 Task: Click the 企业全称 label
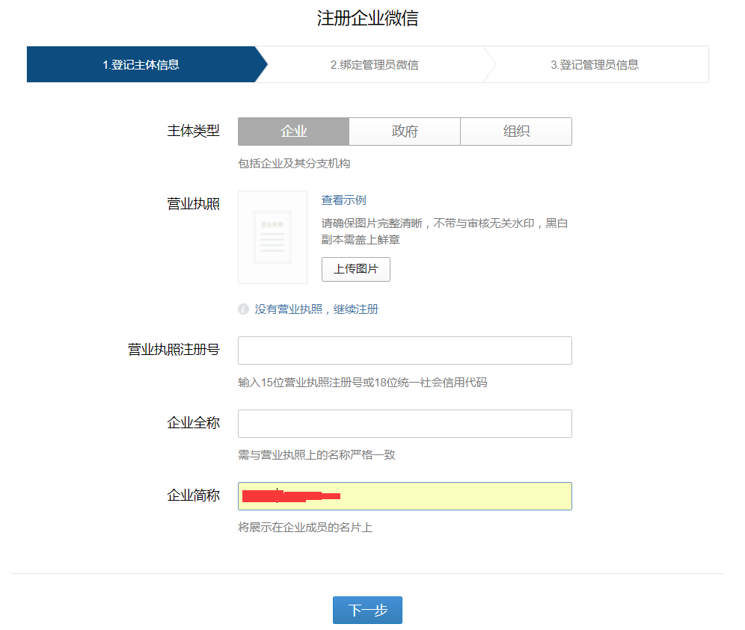tap(194, 422)
